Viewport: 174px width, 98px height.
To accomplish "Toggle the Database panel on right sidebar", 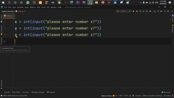I will click(173, 29).
